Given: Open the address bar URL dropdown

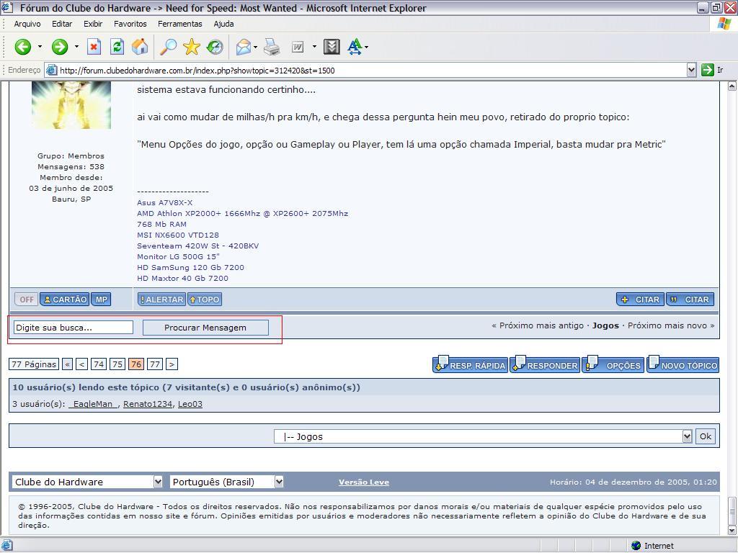Looking at the screenshot, I should (691, 70).
